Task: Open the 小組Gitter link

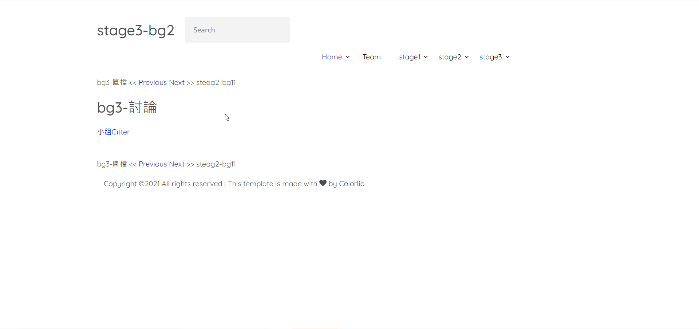Action: point(113,132)
